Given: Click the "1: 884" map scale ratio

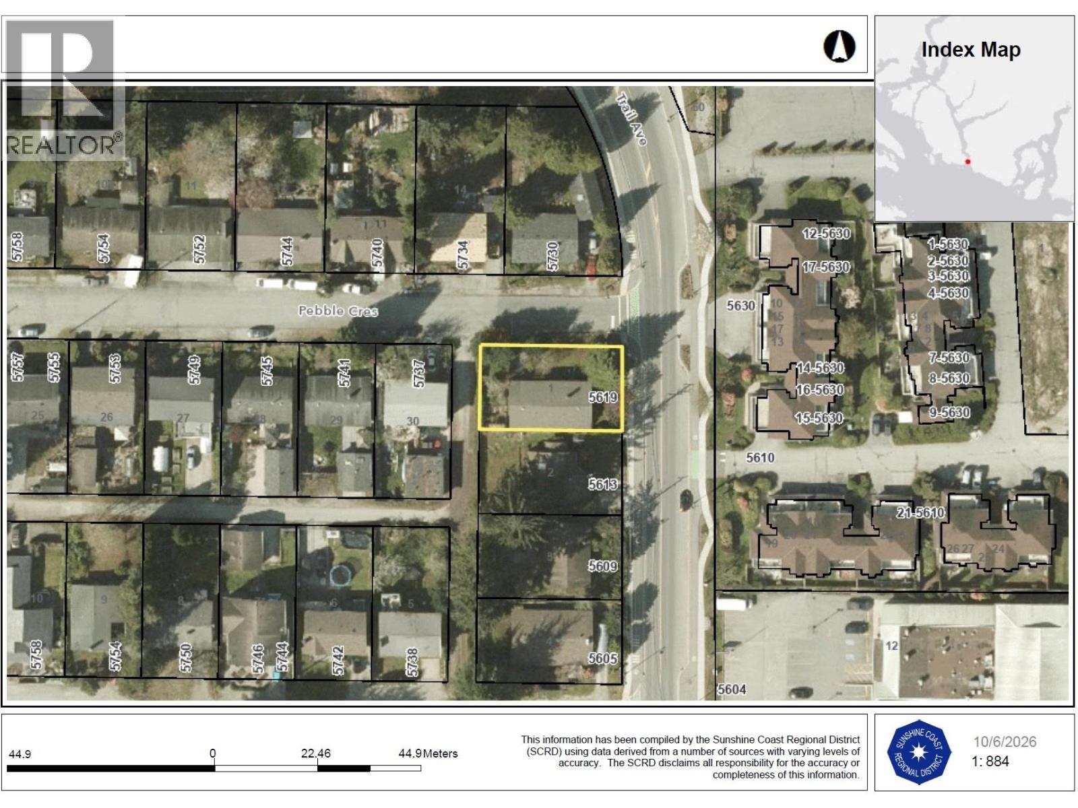Looking at the screenshot, I should [x=990, y=762].
